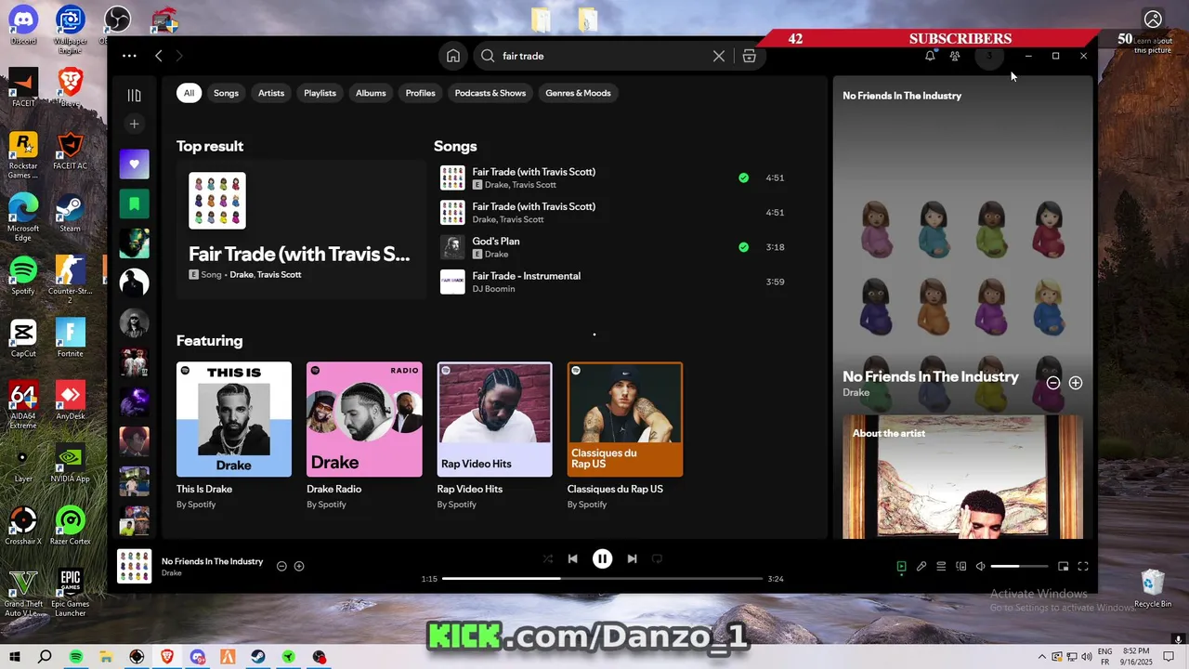Click plus add icon in bottom player
This screenshot has height=669, width=1189.
pyautogui.click(x=299, y=566)
